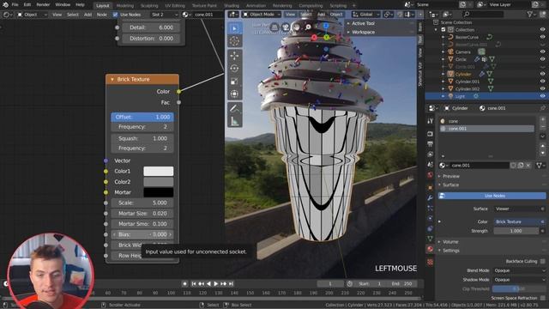Screen dimensions: 549x309
Task: Open the File menu
Action: tap(15, 5)
